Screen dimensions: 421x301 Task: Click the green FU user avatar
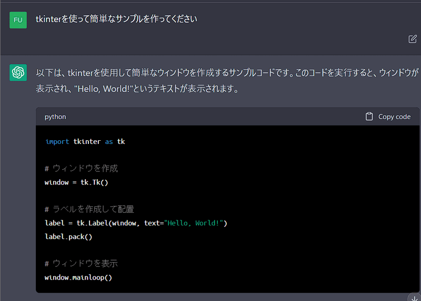coord(18,20)
